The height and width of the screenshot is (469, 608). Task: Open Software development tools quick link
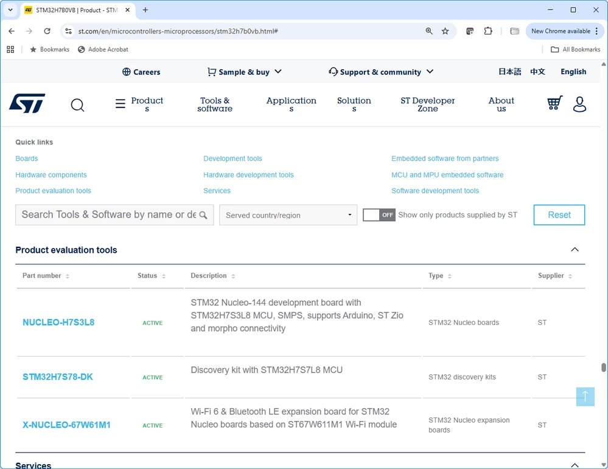pos(435,191)
